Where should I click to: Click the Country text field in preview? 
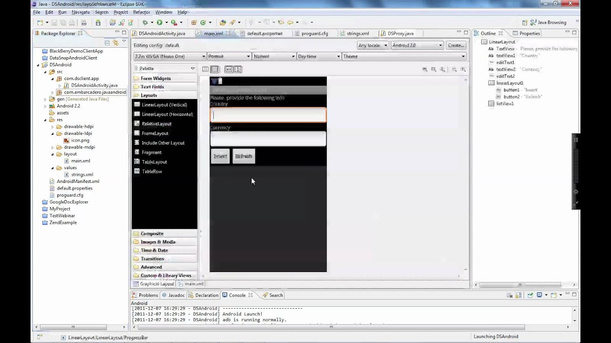click(268, 115)
